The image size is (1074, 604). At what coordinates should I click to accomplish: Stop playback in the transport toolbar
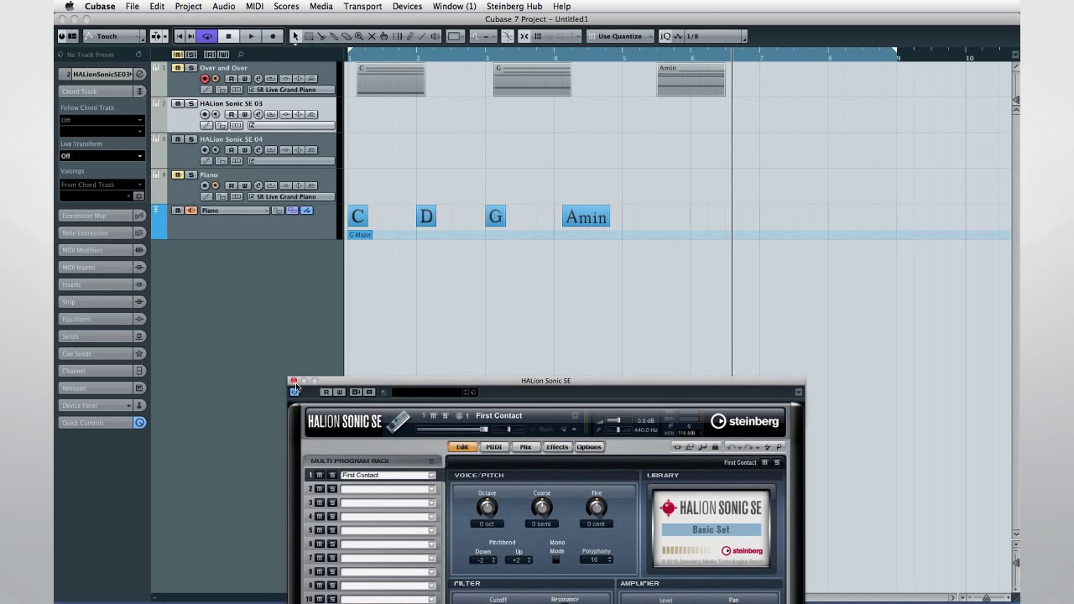tap(228, 36)
